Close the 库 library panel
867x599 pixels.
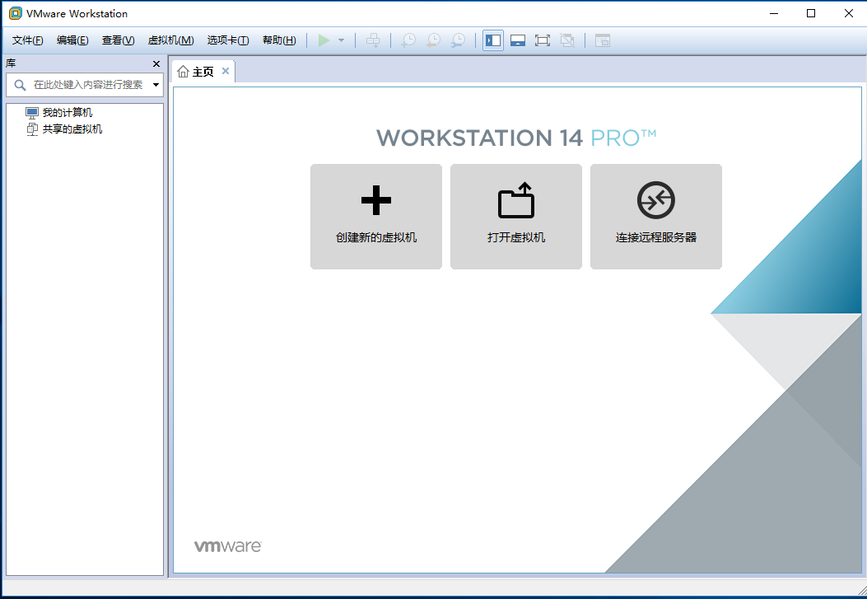point(156,64)
